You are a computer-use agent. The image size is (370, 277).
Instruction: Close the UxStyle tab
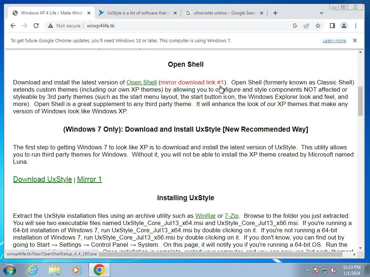175,13
